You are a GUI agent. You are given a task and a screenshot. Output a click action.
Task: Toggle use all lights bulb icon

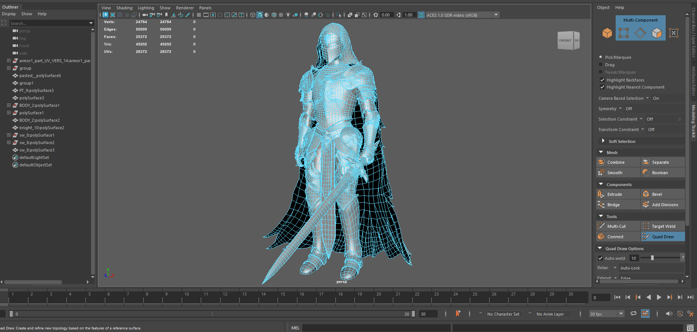[x=288, y=15]
